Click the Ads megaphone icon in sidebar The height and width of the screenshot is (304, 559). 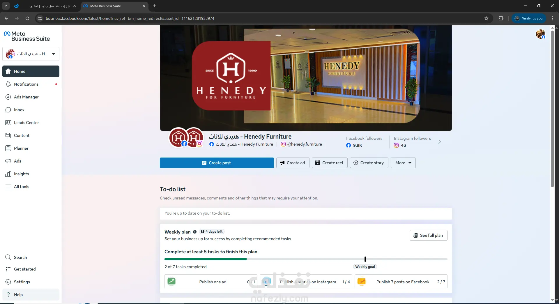tap(8, 161)
